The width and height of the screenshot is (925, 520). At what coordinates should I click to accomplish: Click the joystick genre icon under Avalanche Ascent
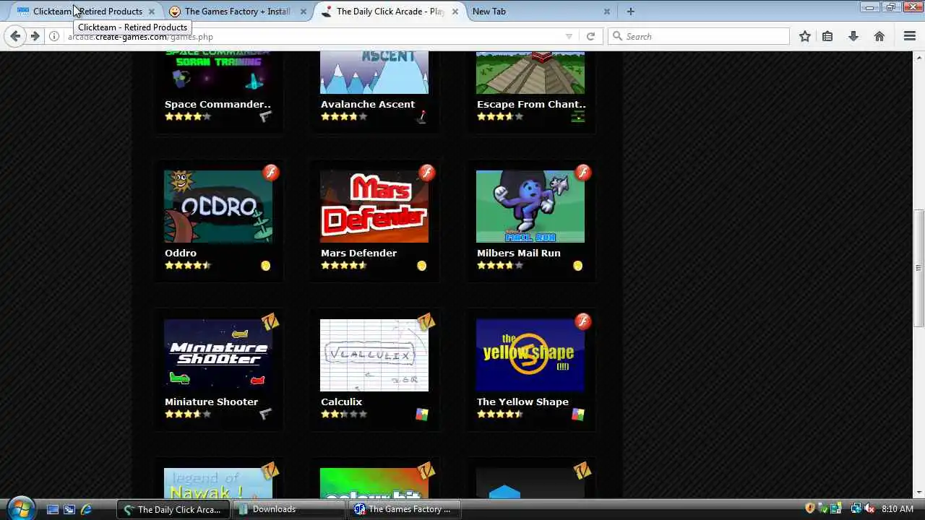422,116
